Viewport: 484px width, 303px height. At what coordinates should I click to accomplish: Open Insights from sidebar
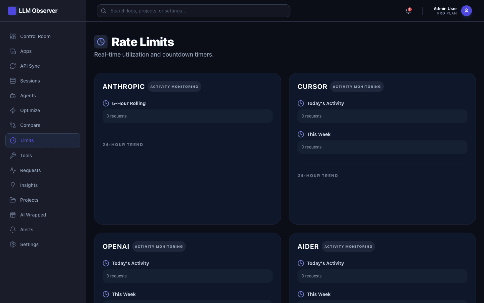pos(43,185)
